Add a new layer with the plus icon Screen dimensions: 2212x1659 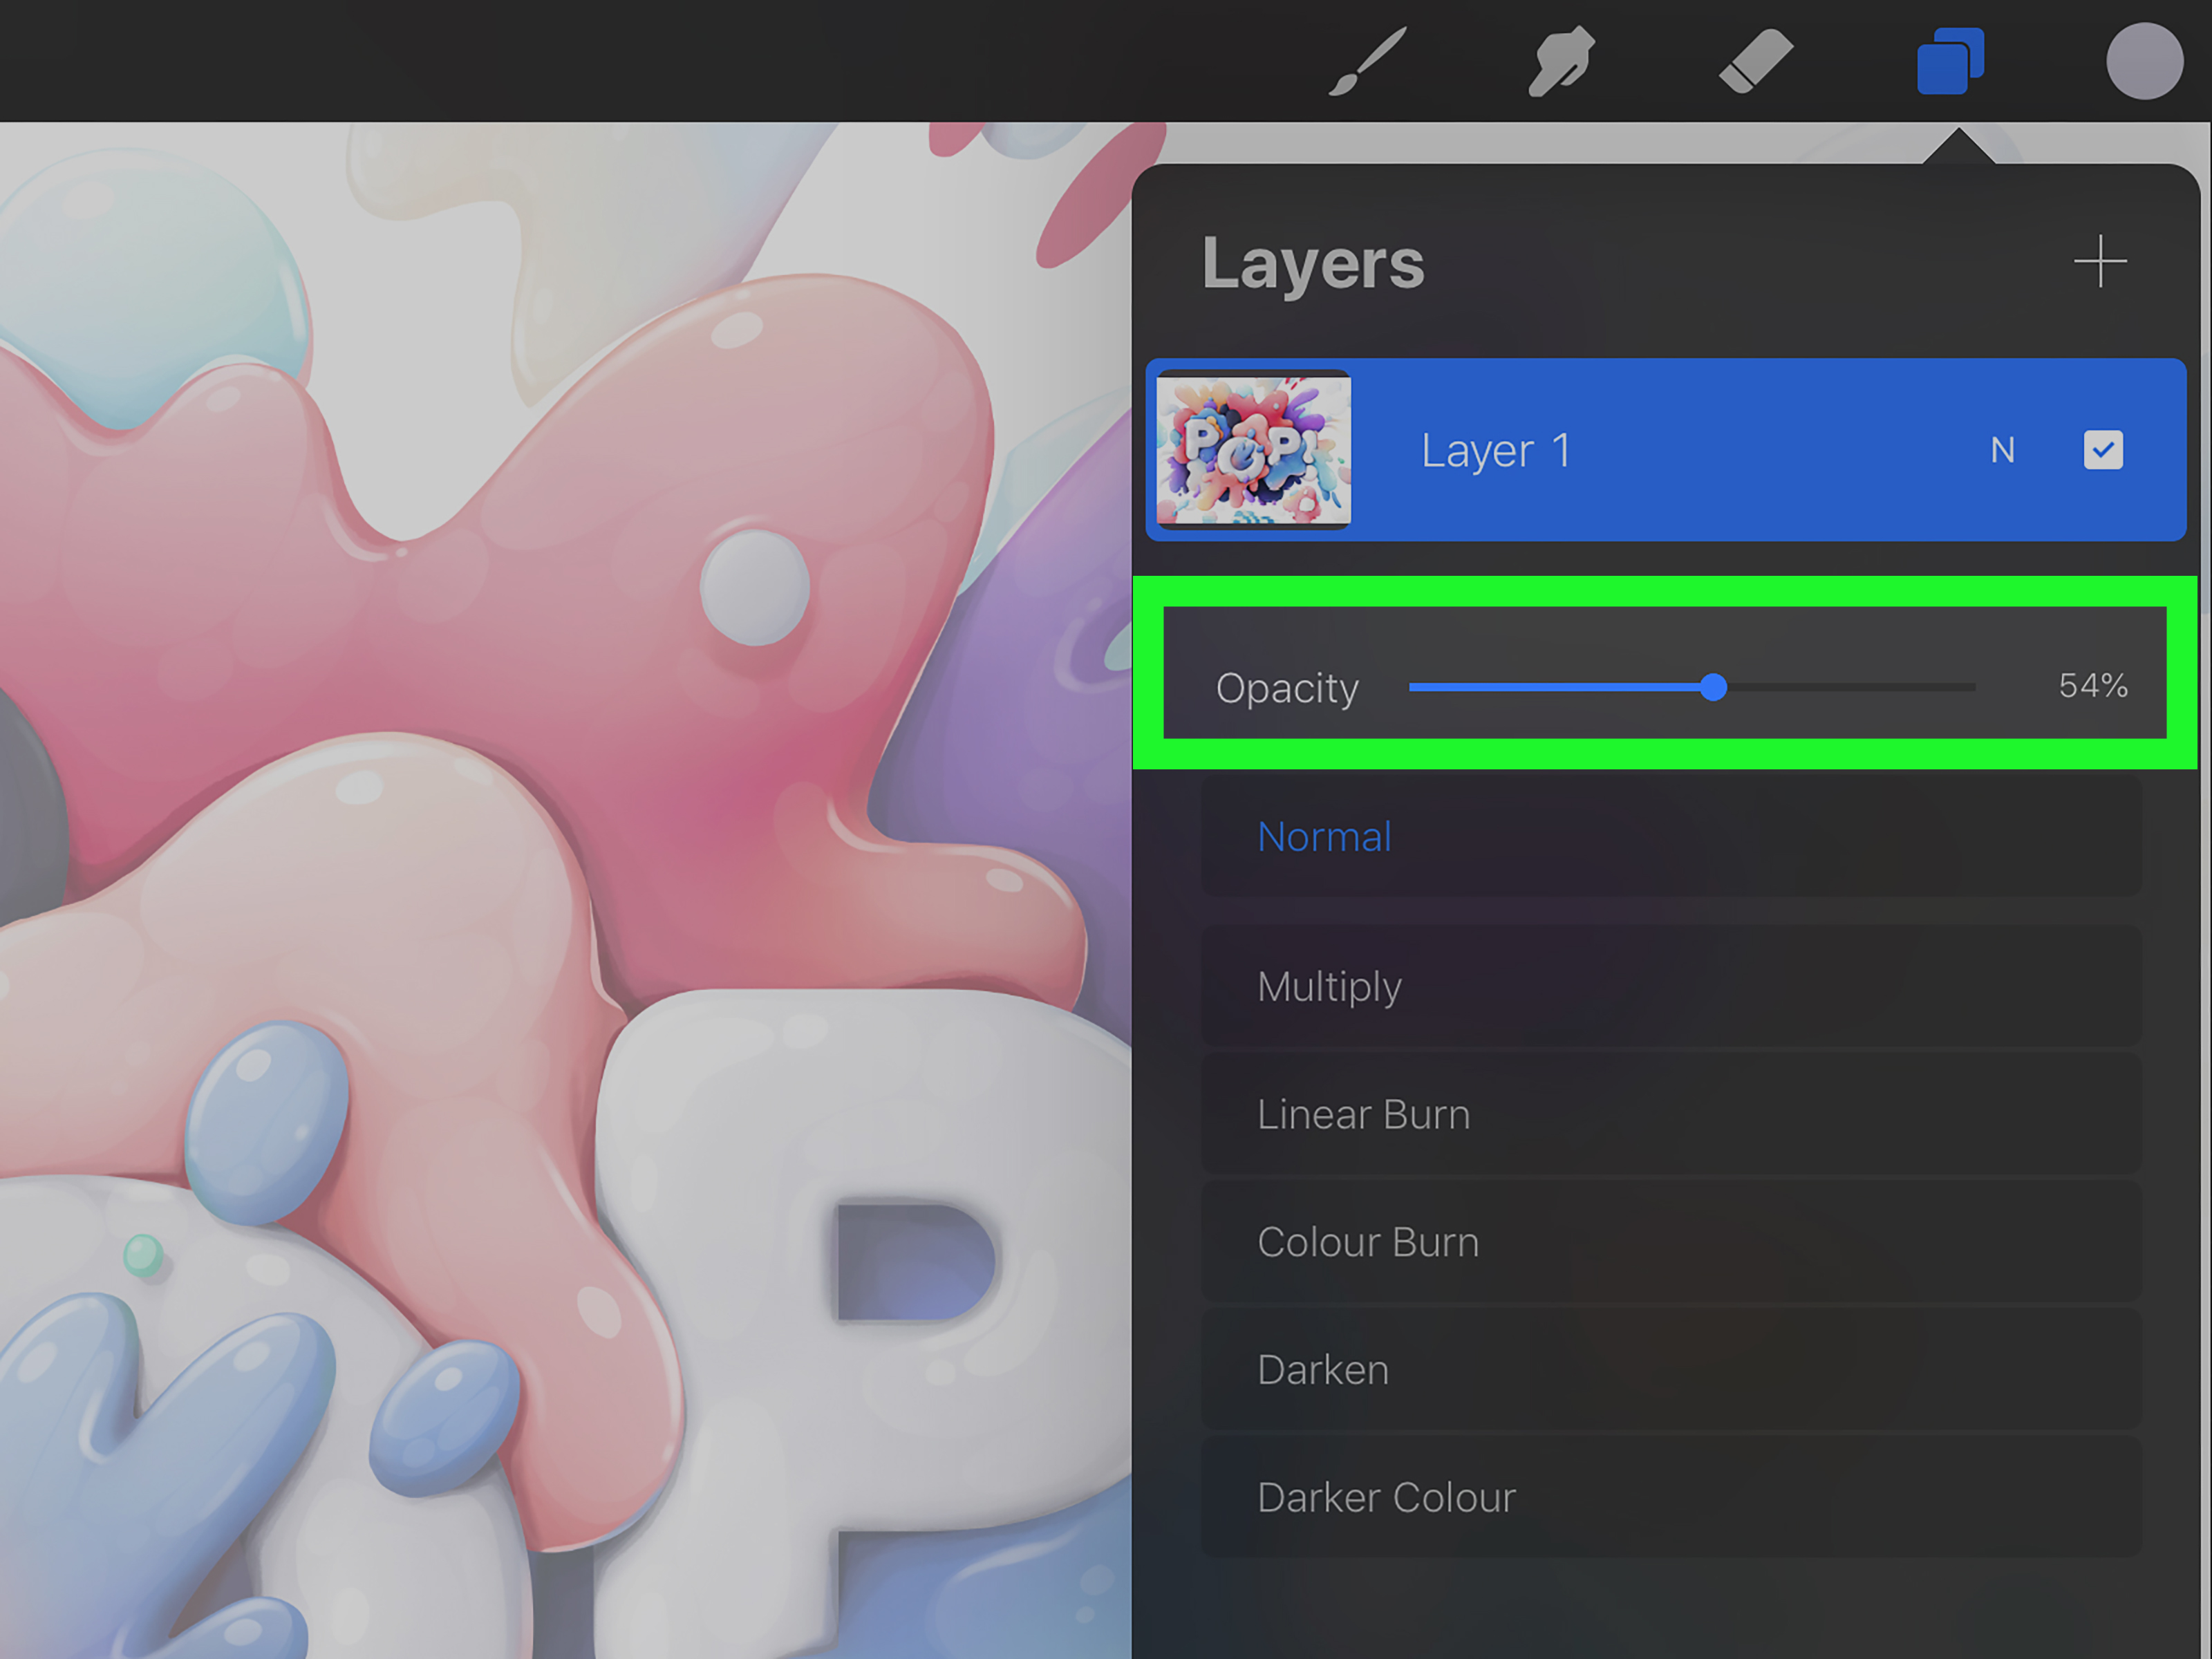coord(2100,262)
